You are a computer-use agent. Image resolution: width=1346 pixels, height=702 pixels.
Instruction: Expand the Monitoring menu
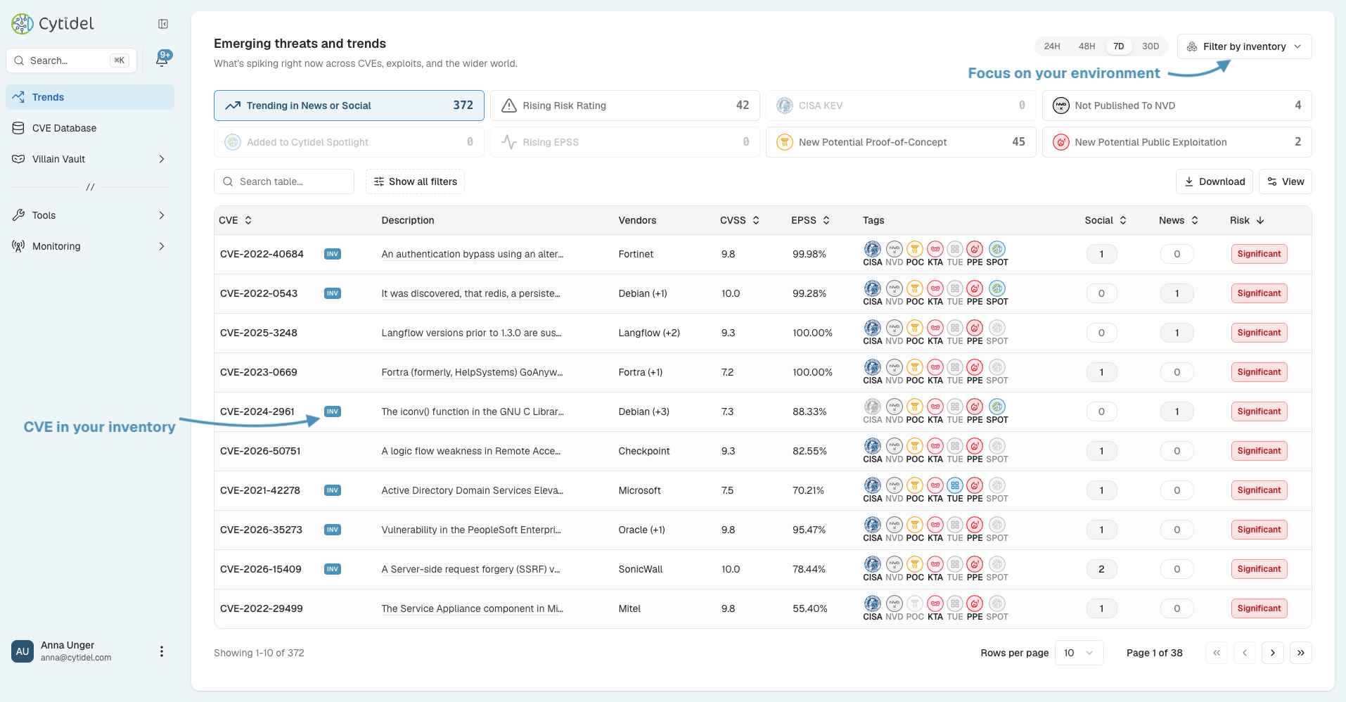tap(90, 246)
